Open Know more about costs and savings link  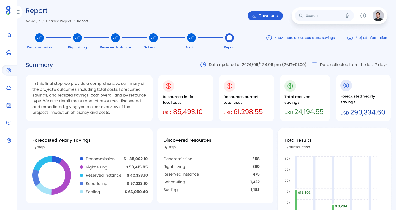tap(305, 38)
